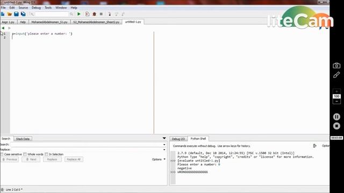Go forward with gray right arrow

click(9, 28)
